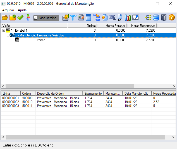Open the Ajuda menu
The height and width of the screenshot is (149, 177).
22,10
